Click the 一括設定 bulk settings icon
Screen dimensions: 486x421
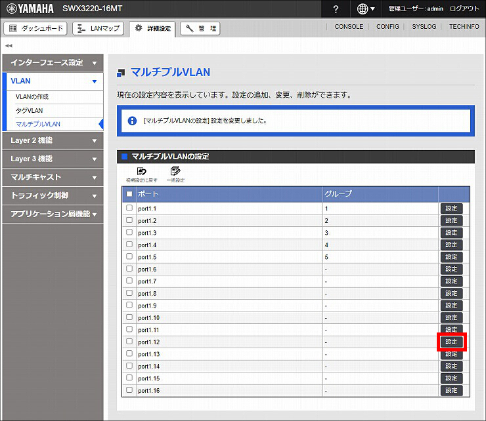pyautogui.click(x=175, y=174)
